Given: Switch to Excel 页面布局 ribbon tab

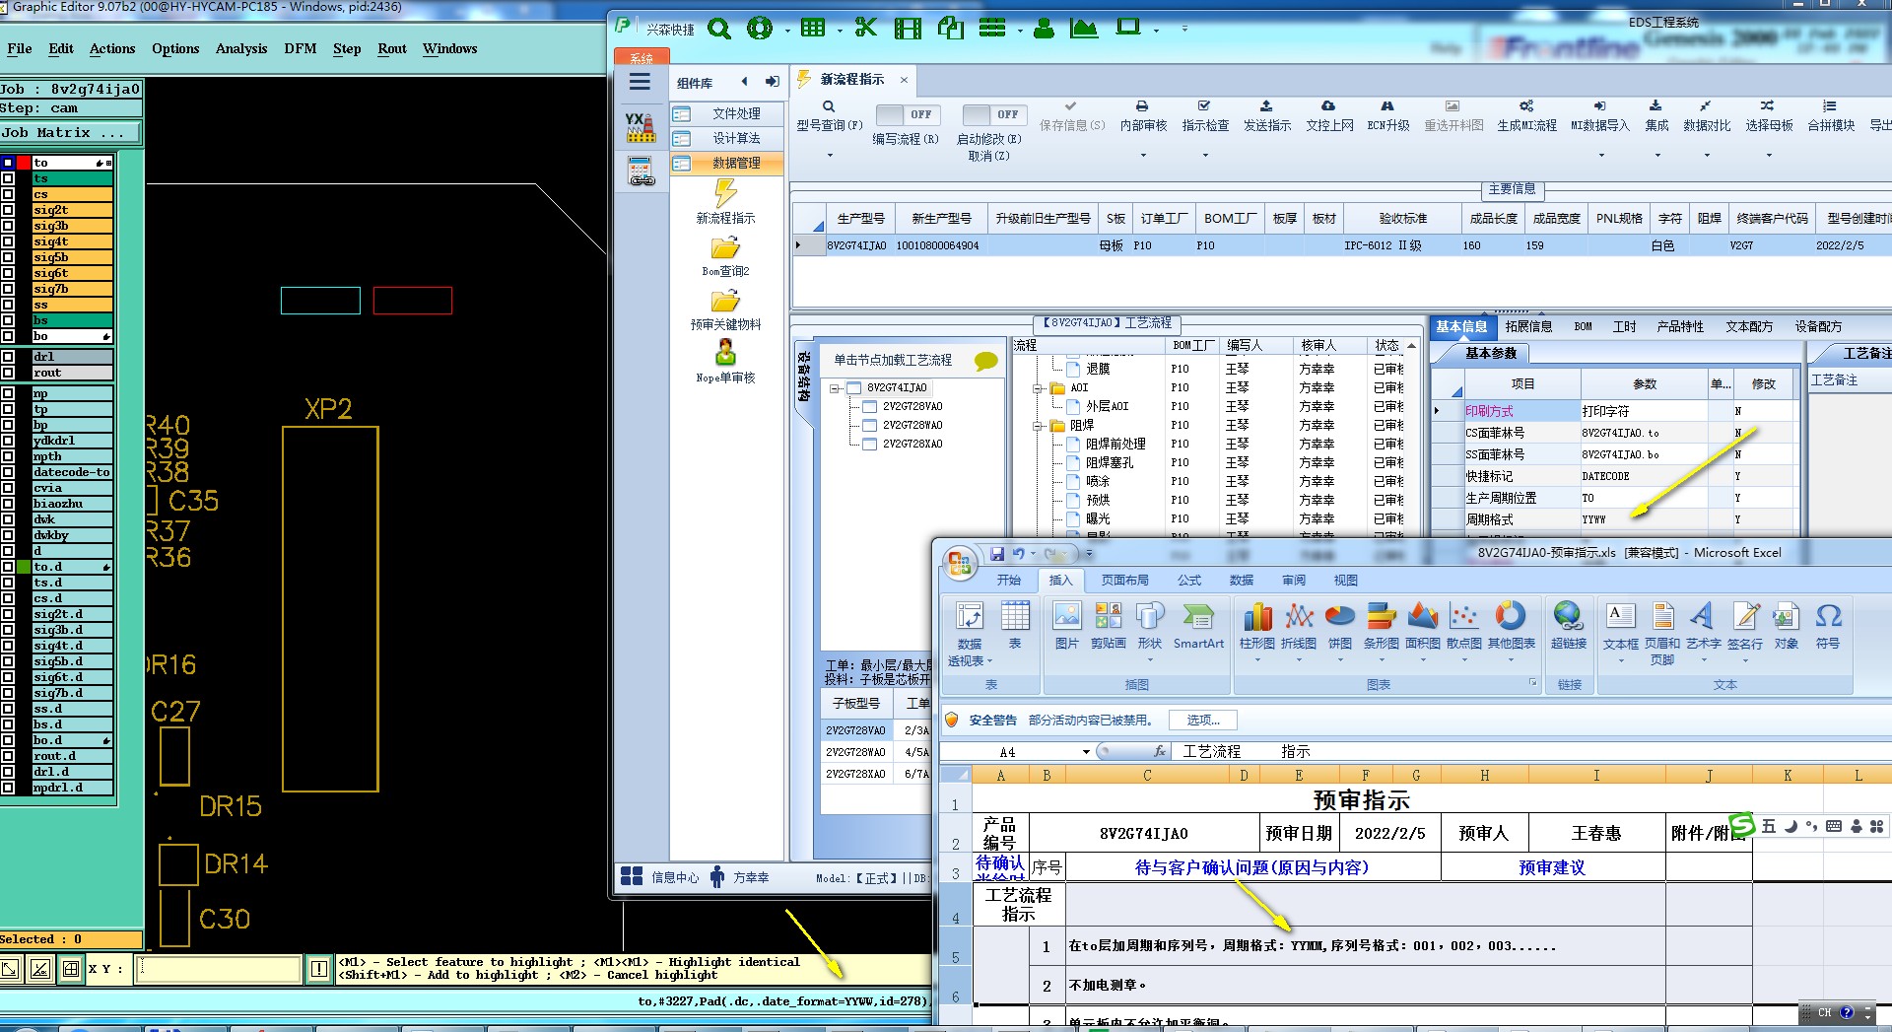Looking at the screenshot, I should pyautogui.click(x=1124, y=580).
